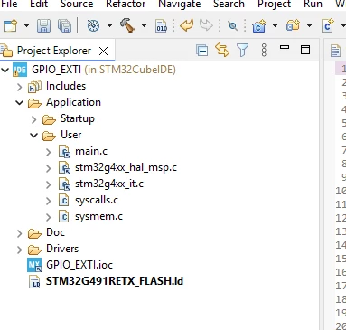Expand the sysmem.c node
The width and height of the screenshot is (346, 330).
tap(49, 217)
